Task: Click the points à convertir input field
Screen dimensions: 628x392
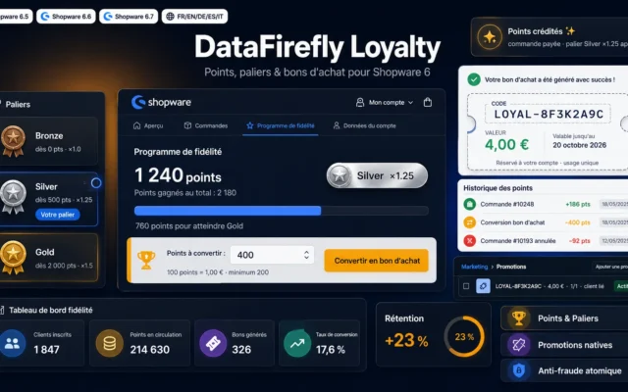Action: click(x=272, y=255)
